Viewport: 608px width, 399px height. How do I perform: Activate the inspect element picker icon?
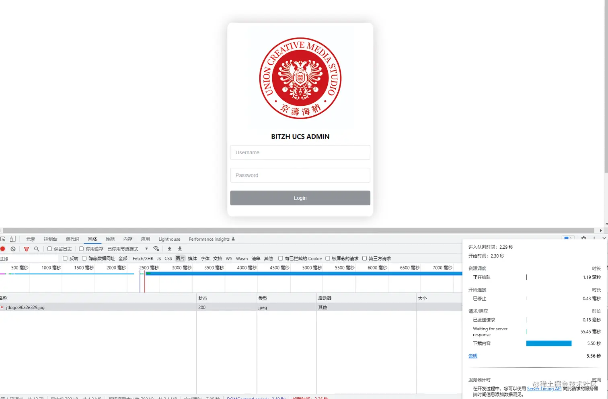[x=3, y=239]
